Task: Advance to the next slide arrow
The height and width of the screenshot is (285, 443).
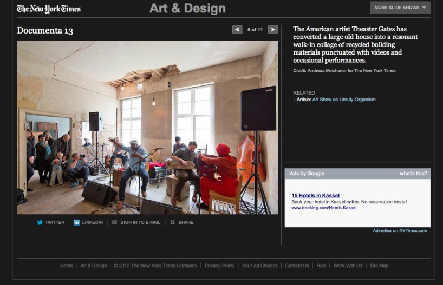Action: tap(273, 30)
